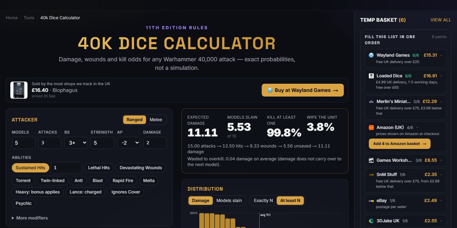Enable the Torrent ability
The image size is (457, 228).
[x=23, y=181]
